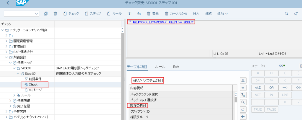The image size is (302, 120).
Task: Collapse アプリケーションエリア/時刻 root node
Action: [x=2, y=30]
